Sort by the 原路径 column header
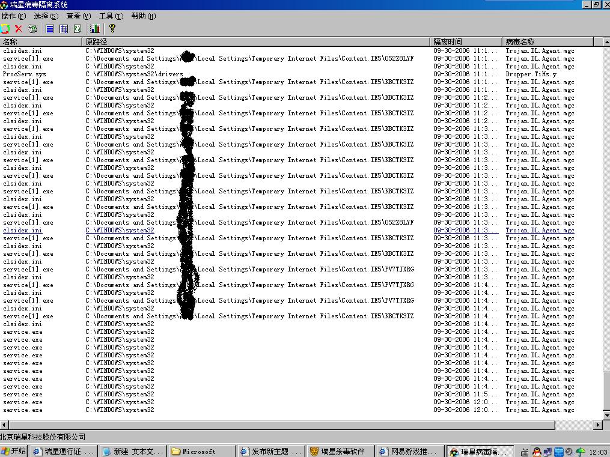Viewport: 610px width, 457px height. pyautogui.click(x=256, y=41)
